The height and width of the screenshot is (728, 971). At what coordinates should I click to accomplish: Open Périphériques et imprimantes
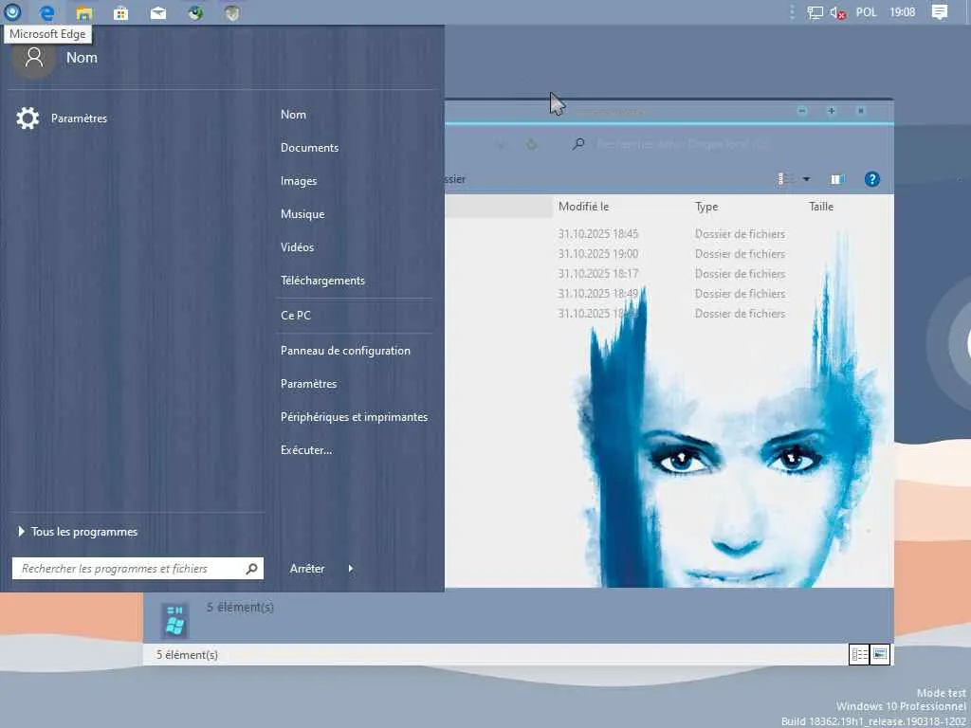355,417
